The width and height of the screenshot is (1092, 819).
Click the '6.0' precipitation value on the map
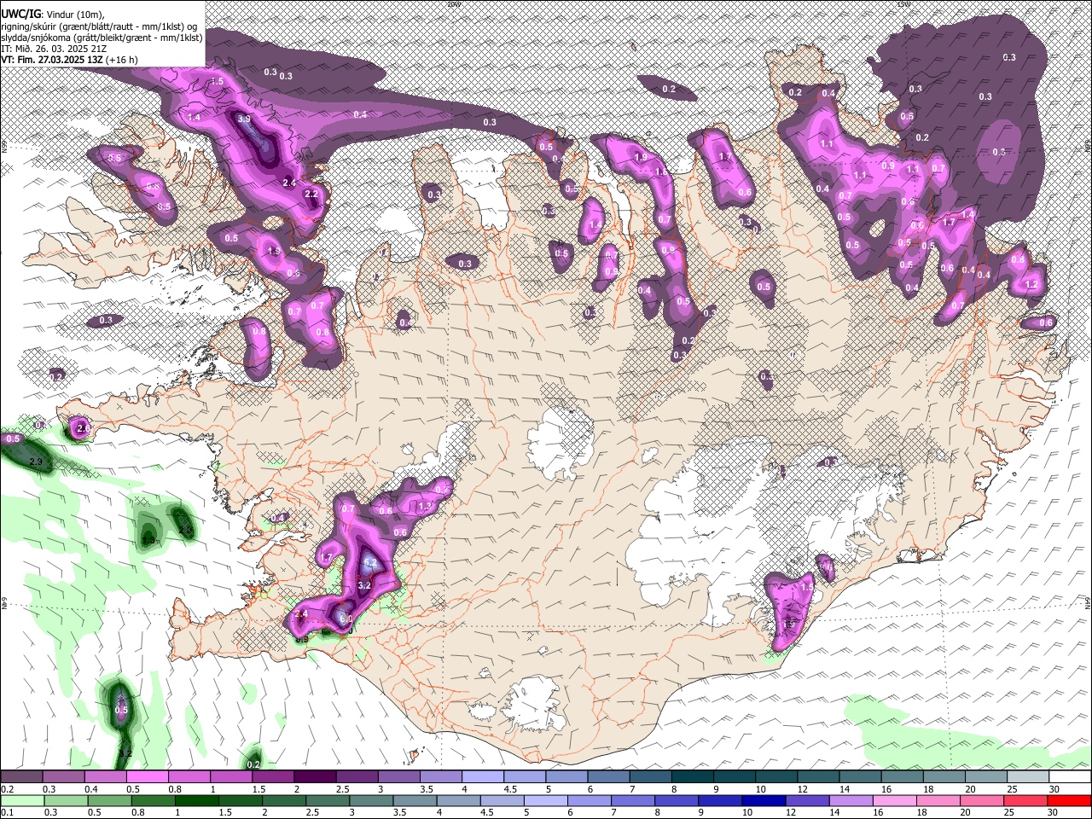pyautogui.click(x=346, y=619)
